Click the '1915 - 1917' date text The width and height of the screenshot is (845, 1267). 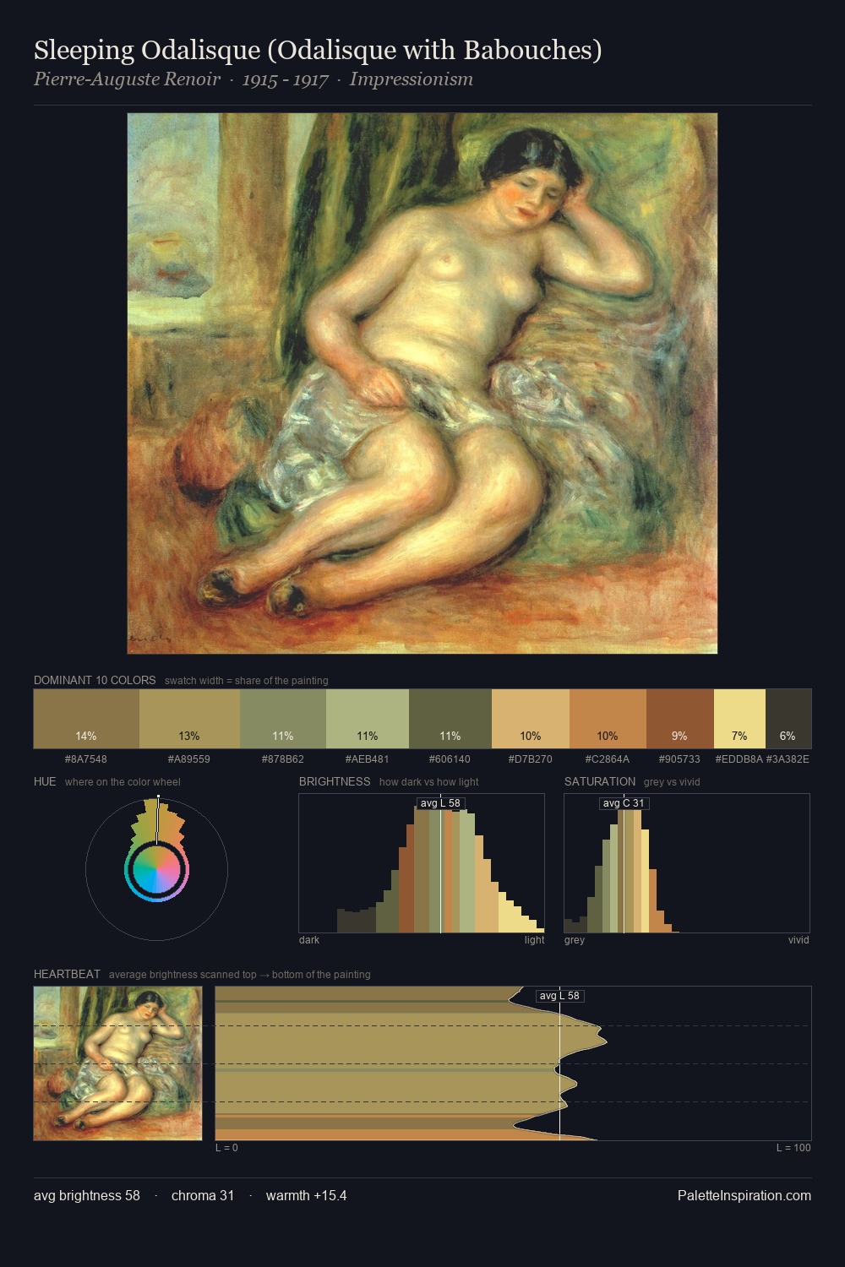point(285,79)
